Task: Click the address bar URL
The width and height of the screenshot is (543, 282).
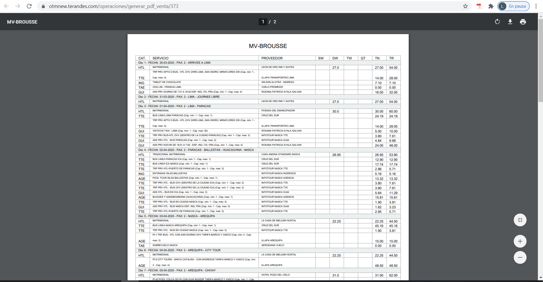Action: pos(114,6)
